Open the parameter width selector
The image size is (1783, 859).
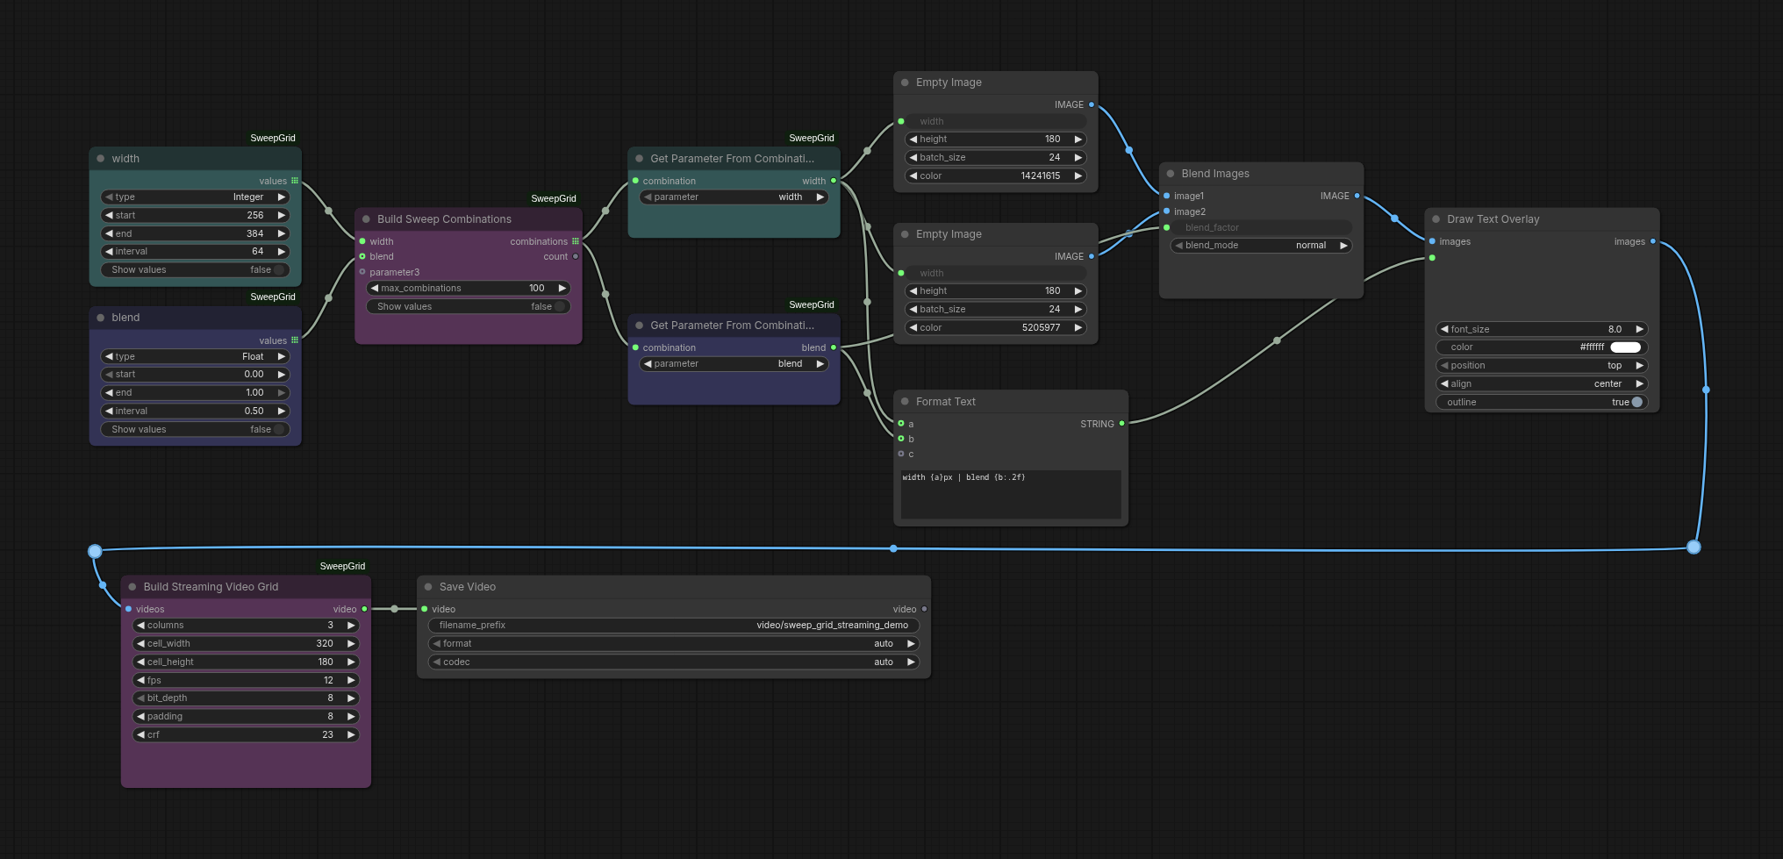[734, 197]
